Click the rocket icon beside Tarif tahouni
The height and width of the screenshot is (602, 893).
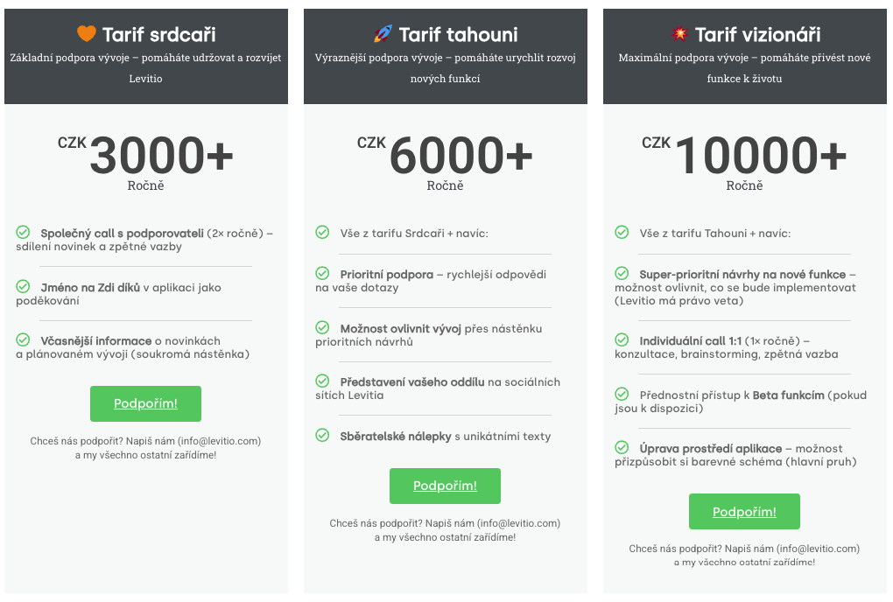383,34
